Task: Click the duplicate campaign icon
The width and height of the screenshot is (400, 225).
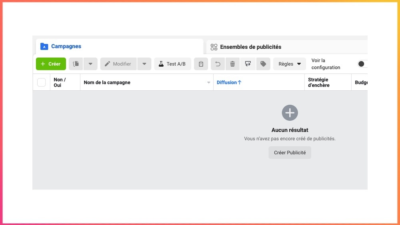Action: pos(76,64)
